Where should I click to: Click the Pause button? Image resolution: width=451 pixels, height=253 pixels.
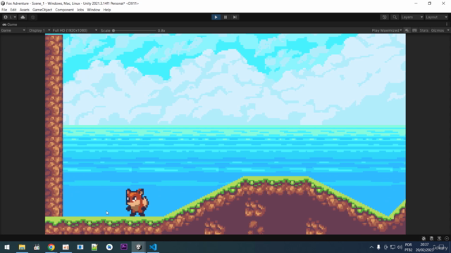[225, 17]
